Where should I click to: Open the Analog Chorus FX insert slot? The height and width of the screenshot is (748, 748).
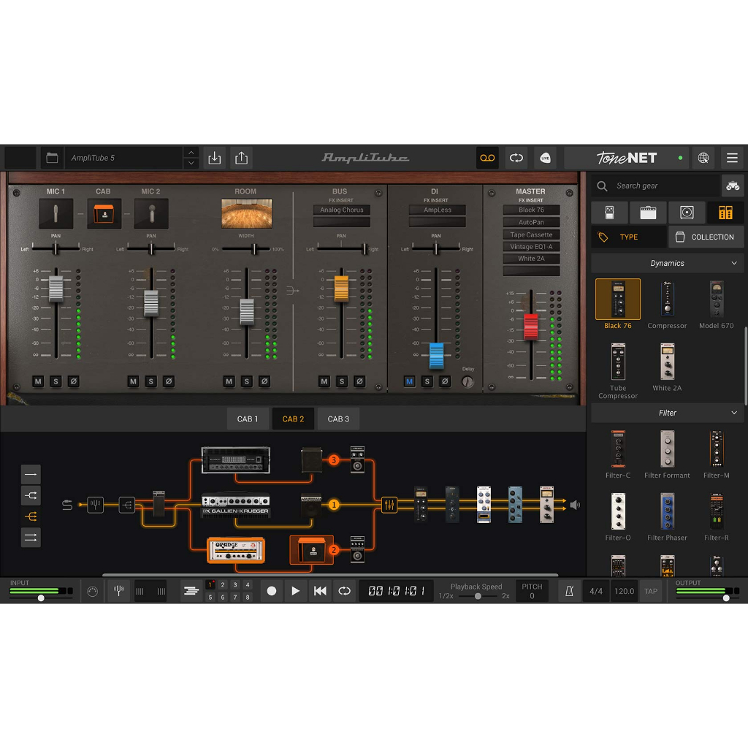click(x=341, y=210)
